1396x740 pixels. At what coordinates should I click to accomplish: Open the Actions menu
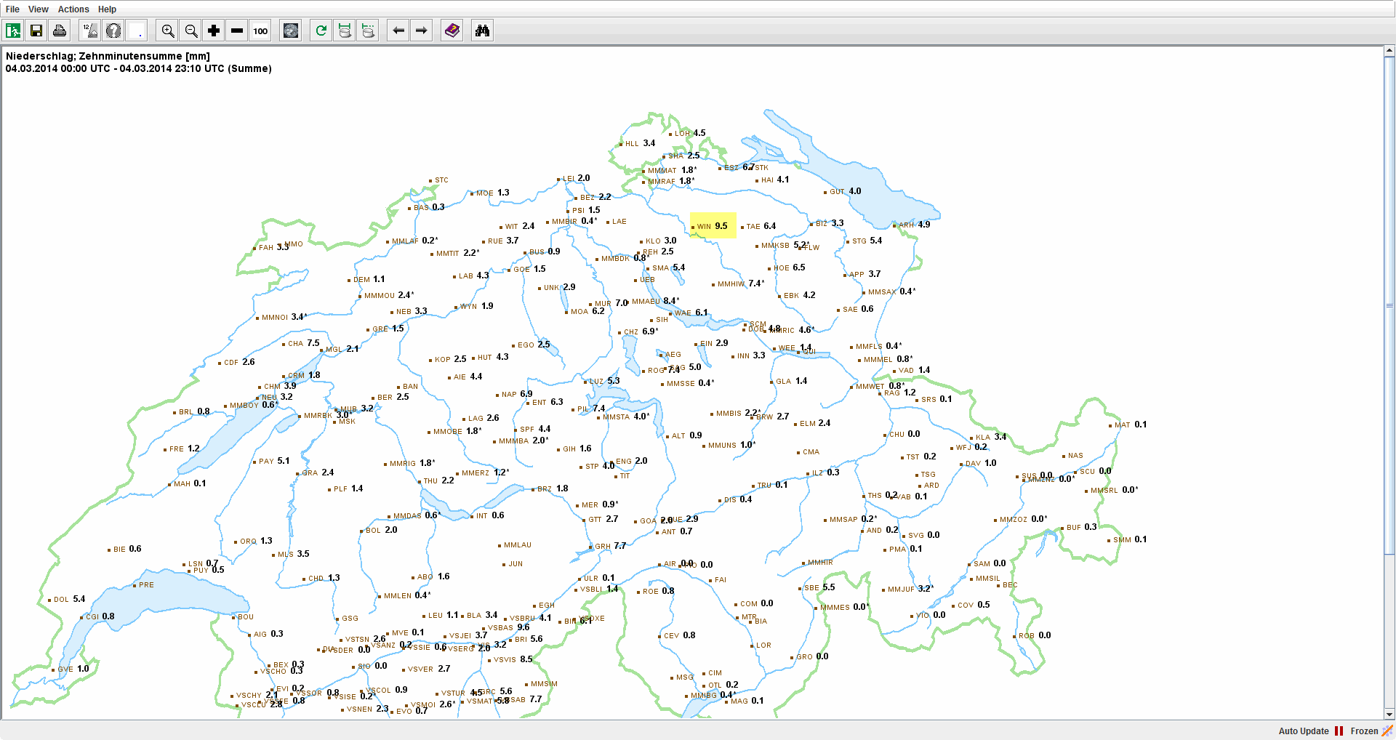[73, 9]
